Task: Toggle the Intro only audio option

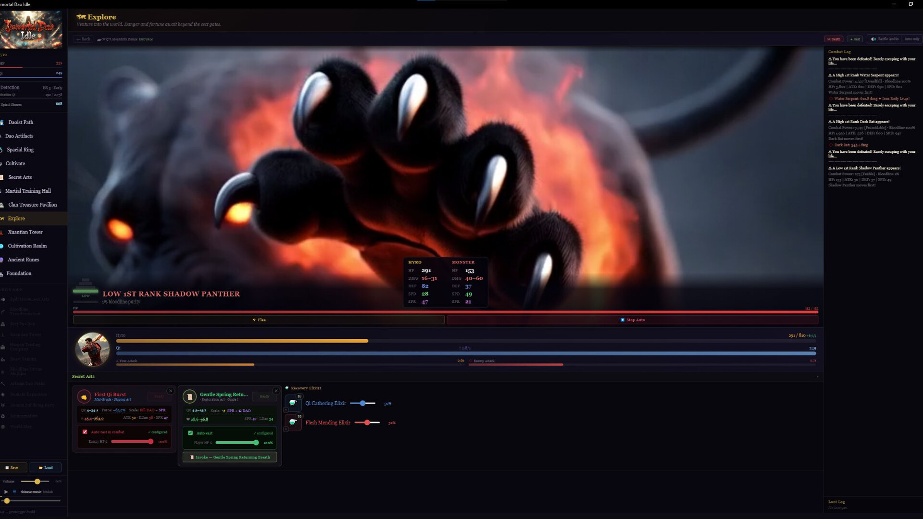Action: [911, 39]
